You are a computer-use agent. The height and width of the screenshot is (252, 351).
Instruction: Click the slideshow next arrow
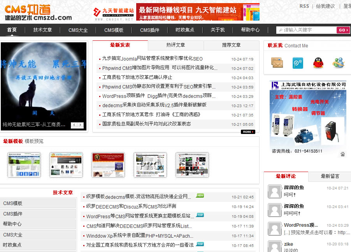point(81,125)
